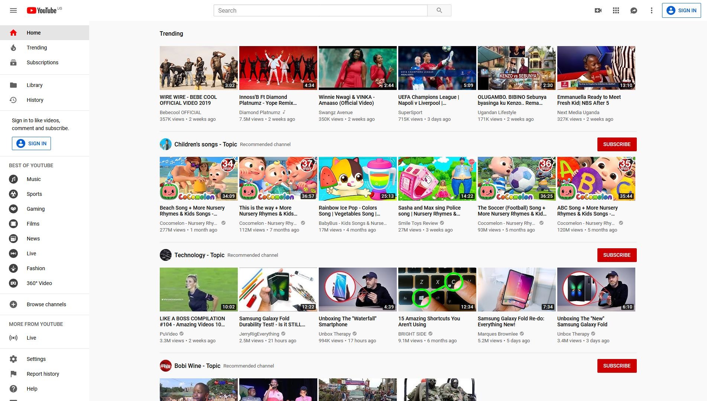Click the Report history flag icon
This screenshot has height=401, width=707.
coord(13,374)
